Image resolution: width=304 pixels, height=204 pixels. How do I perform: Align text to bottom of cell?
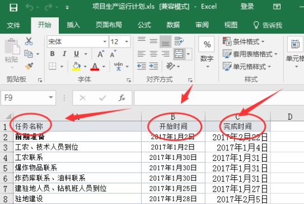165,41
